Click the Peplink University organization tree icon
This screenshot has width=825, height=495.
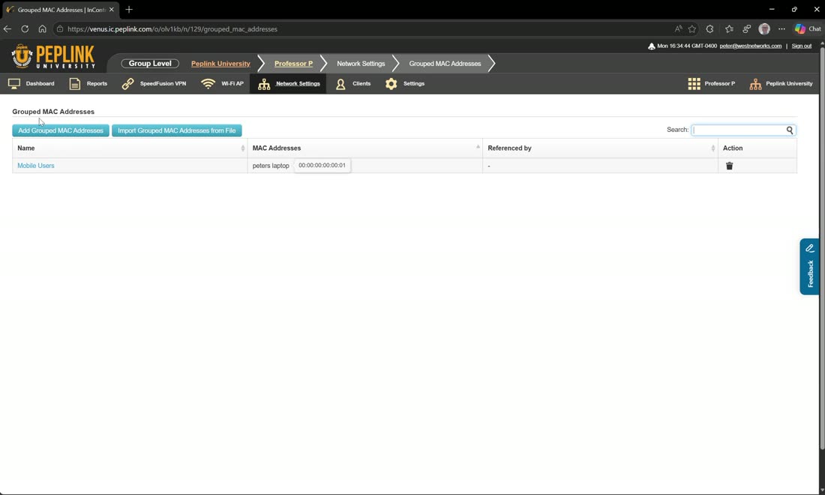[x=755, y=84]
